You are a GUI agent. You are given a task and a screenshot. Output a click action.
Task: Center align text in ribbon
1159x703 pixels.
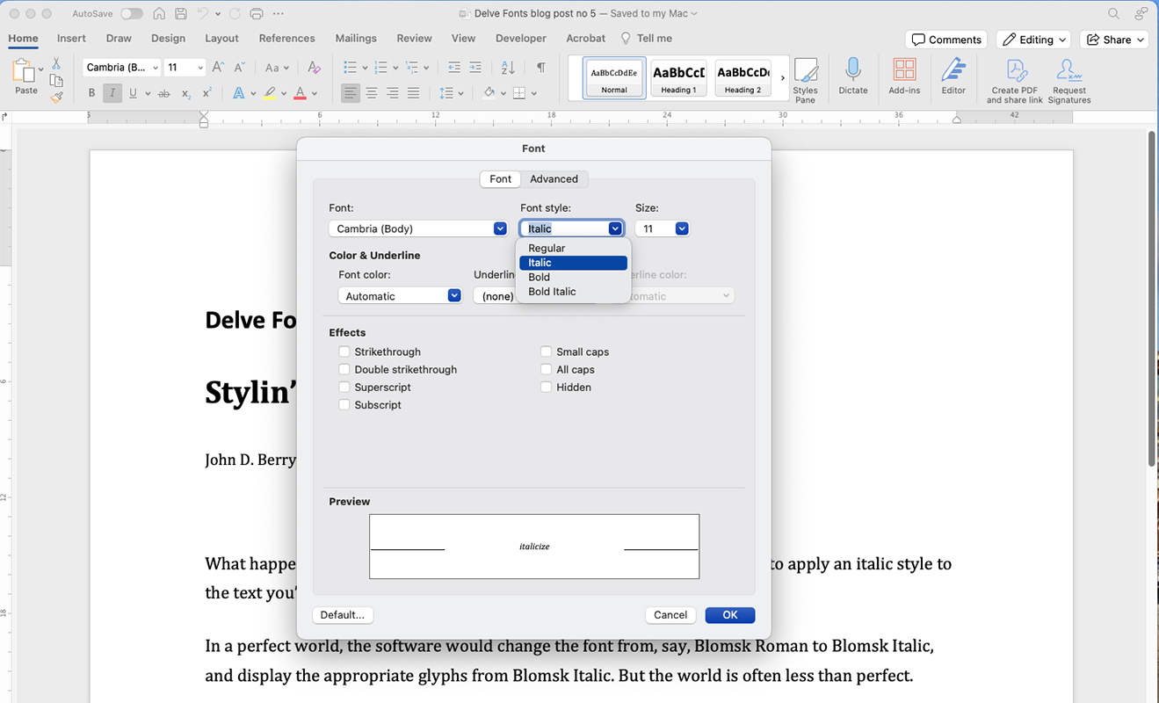click(372, 93)
